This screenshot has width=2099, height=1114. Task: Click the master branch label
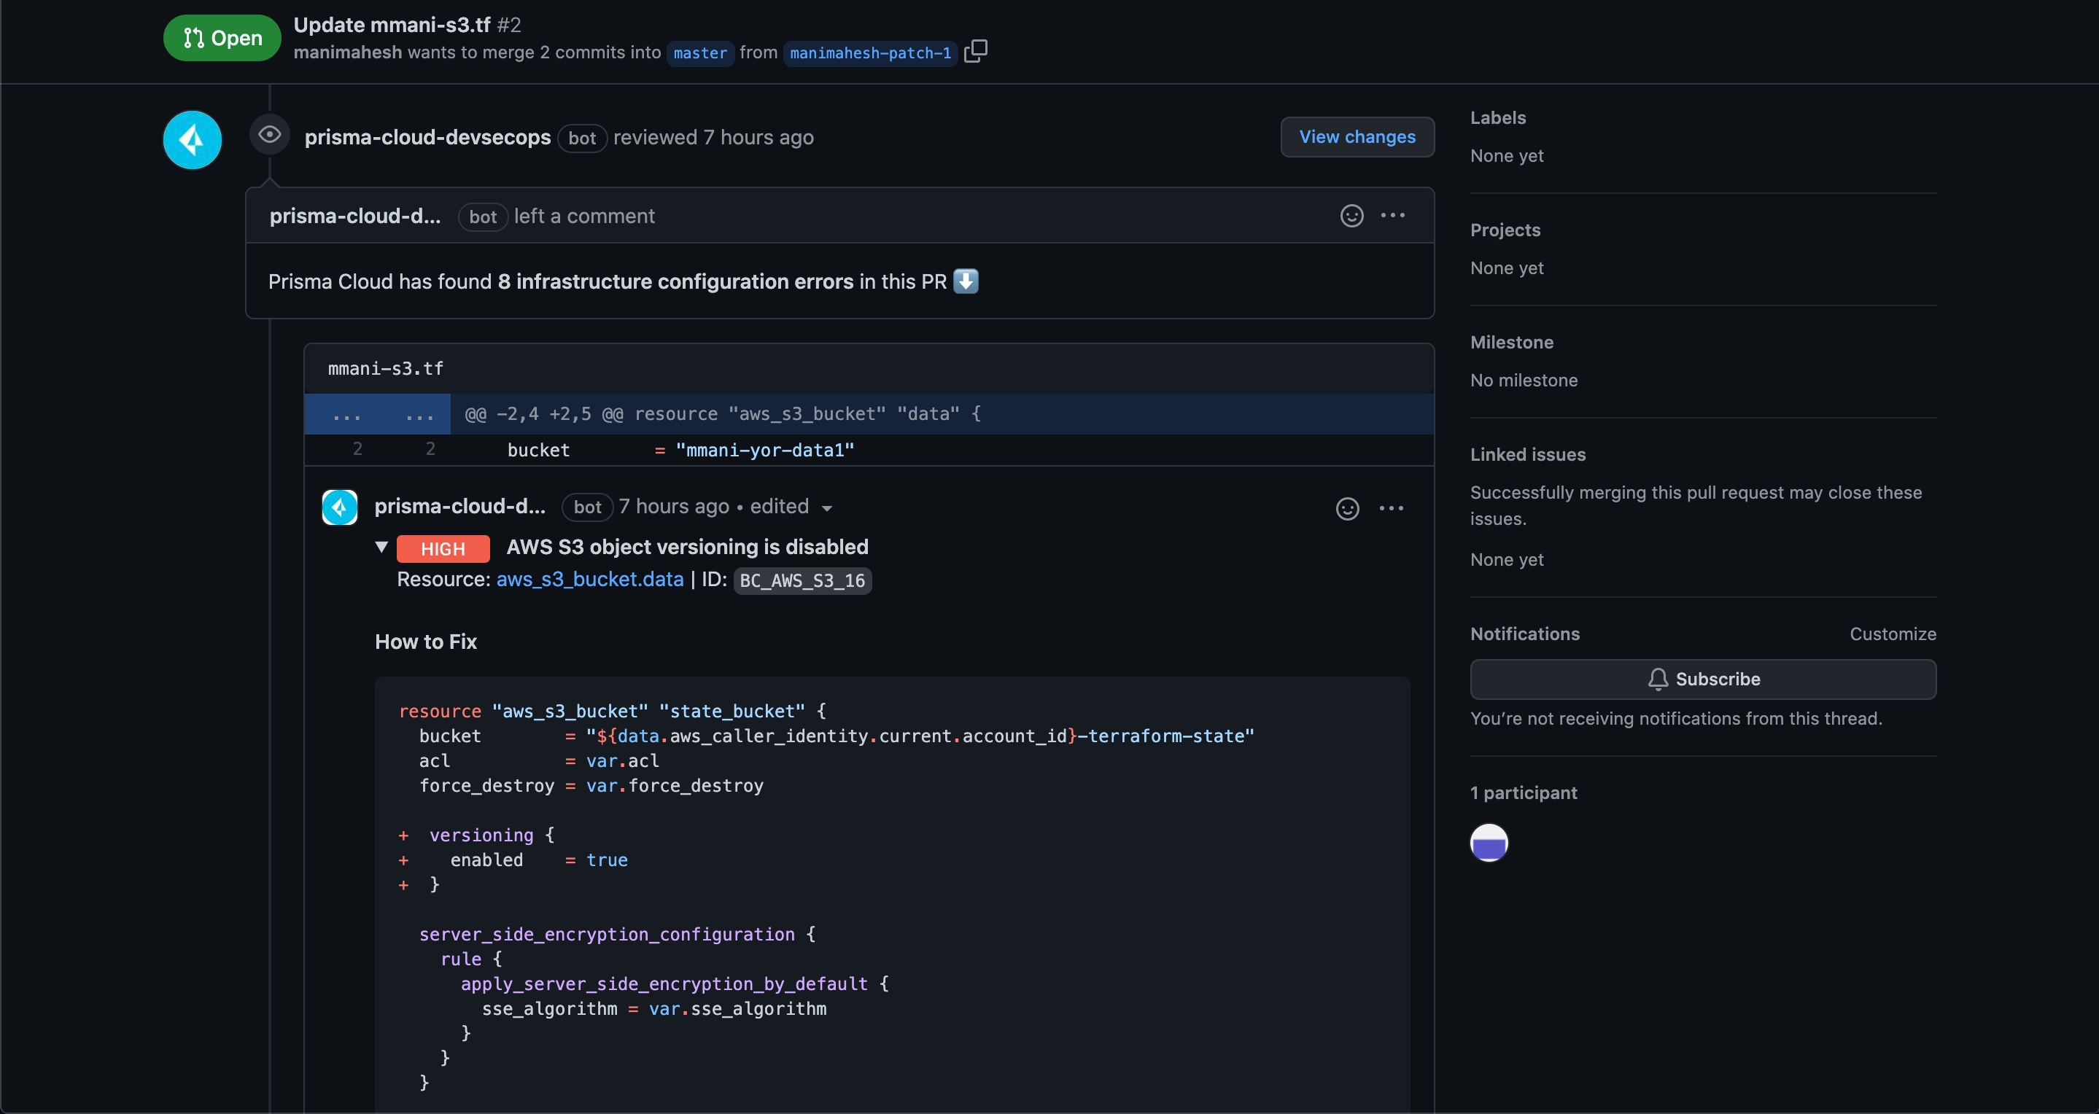click(x=700, y=53)
